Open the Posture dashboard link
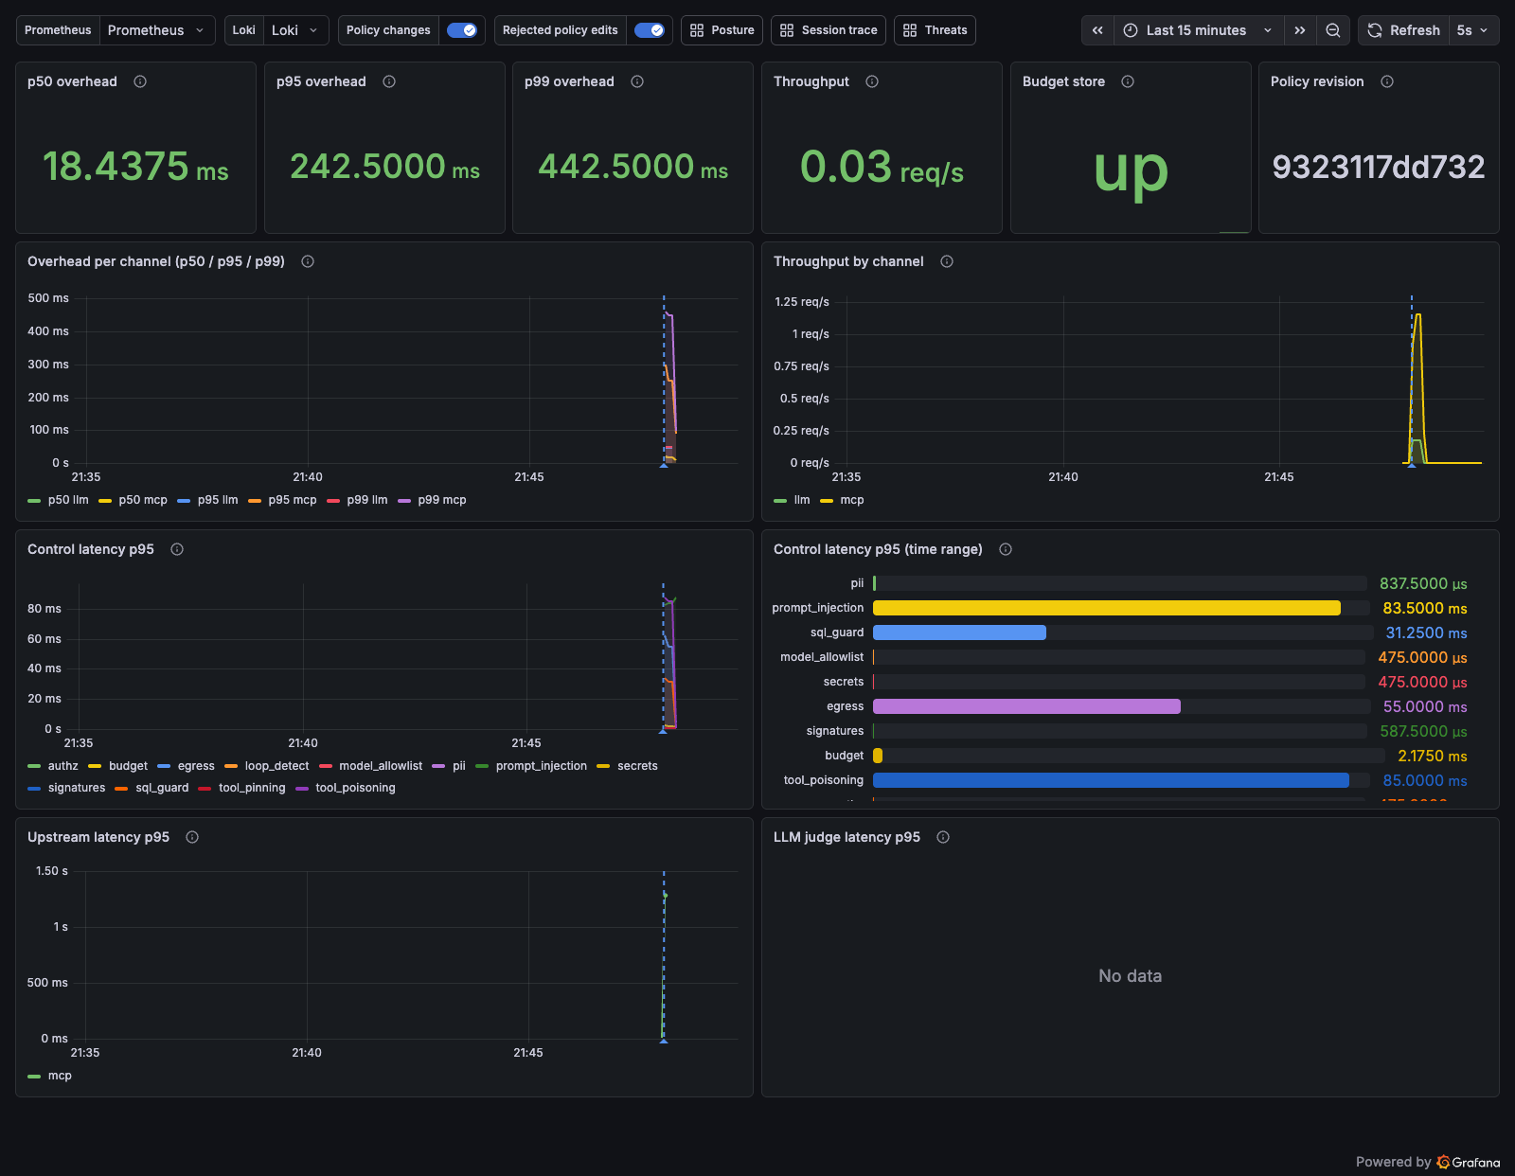The height and width of the screenshot is (1176, 1515). (722, 30)
